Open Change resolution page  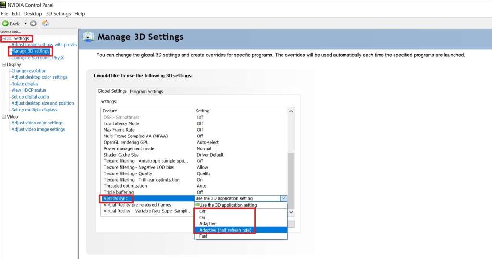click(29, 71)
